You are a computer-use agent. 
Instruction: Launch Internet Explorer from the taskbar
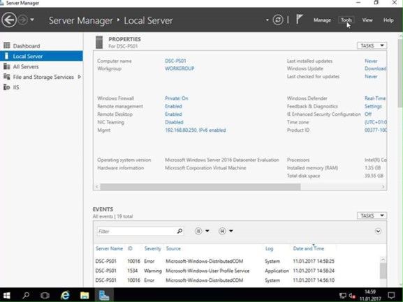point(65,295)
